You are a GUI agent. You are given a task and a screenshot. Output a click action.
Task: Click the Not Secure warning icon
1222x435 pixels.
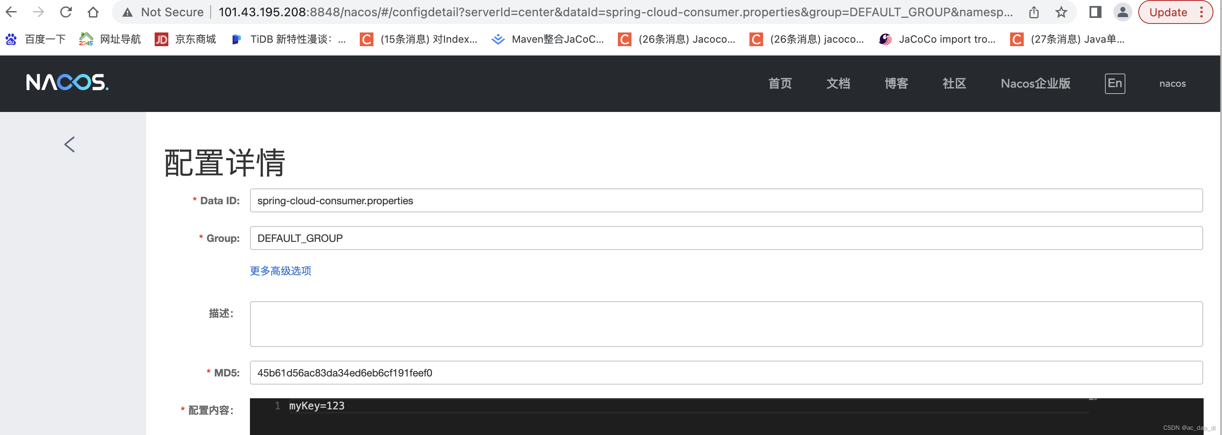pos(127,12)
